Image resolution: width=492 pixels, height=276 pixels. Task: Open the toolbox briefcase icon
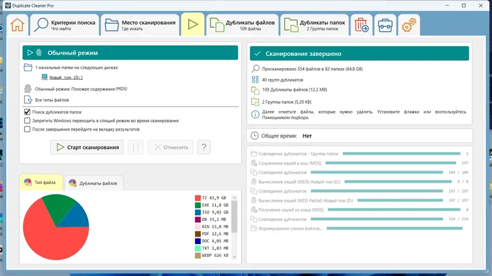point(385,25)
